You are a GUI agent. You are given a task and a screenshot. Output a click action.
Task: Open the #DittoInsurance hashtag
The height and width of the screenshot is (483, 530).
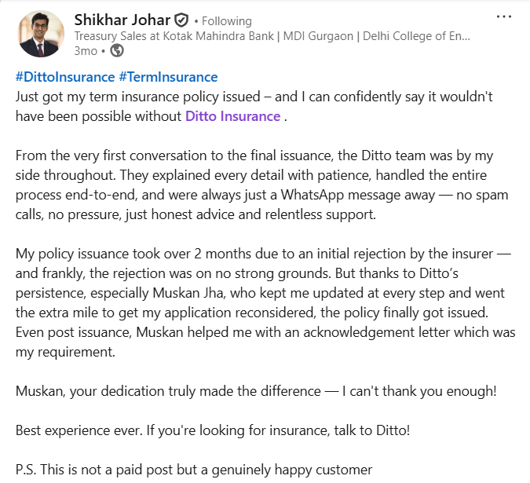[64, 77]
